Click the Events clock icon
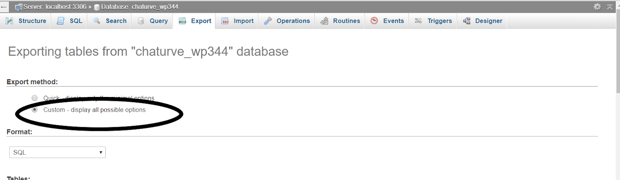Viewport: 620px width, 180px height. point(374,21)
